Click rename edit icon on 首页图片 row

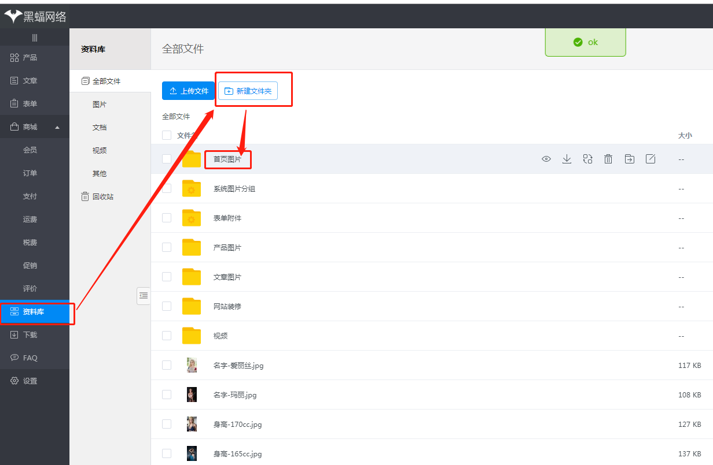pos(650,159)
